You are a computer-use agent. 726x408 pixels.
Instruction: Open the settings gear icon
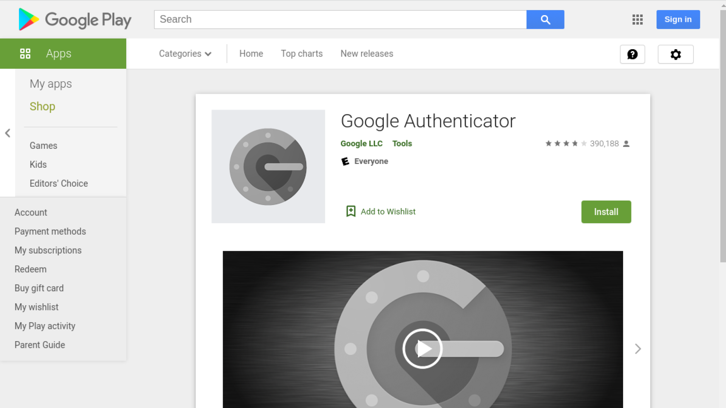pyautogui.click(x=675, y=54)
